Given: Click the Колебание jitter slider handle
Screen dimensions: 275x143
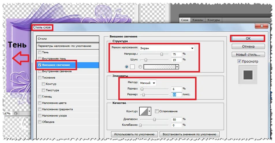Looking at the screenshot, I should point(140,125).
